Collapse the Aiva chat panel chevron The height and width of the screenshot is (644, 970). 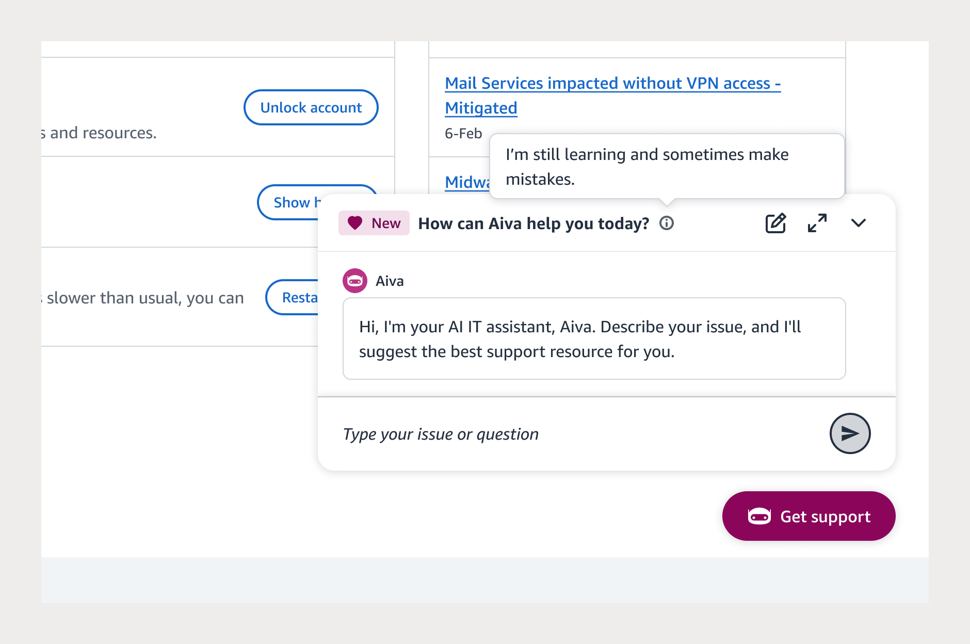(x=859, y=223)
